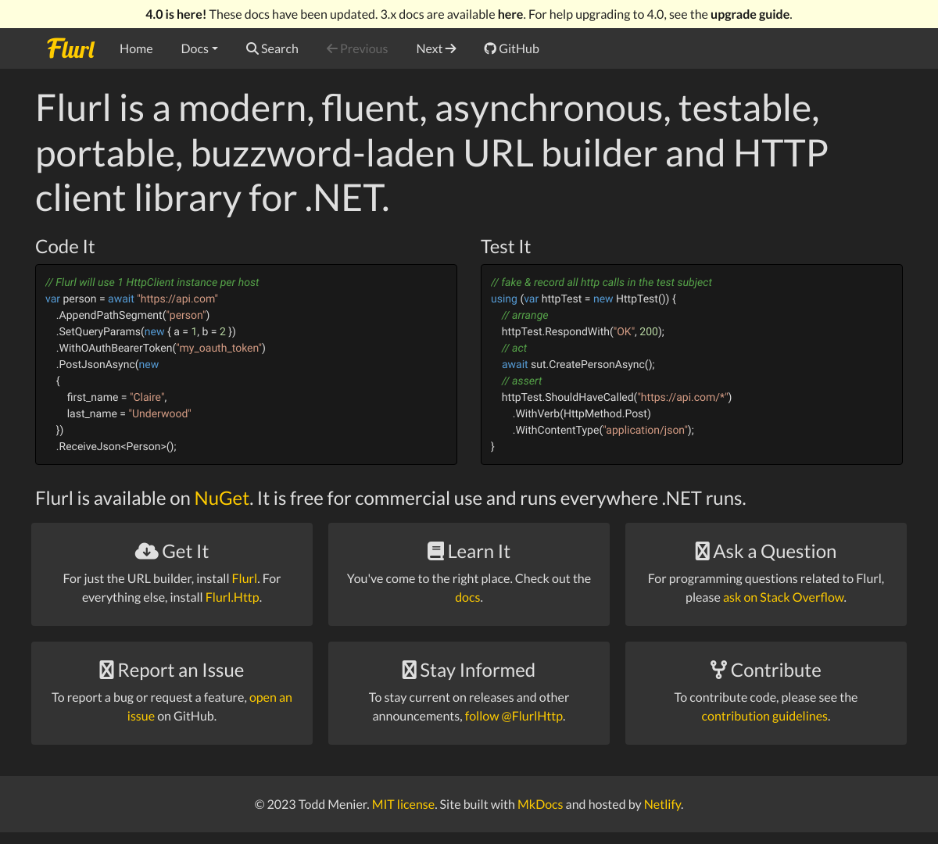
Task: Click the '4.0 is here!' banner text
Action: point(176,14)
